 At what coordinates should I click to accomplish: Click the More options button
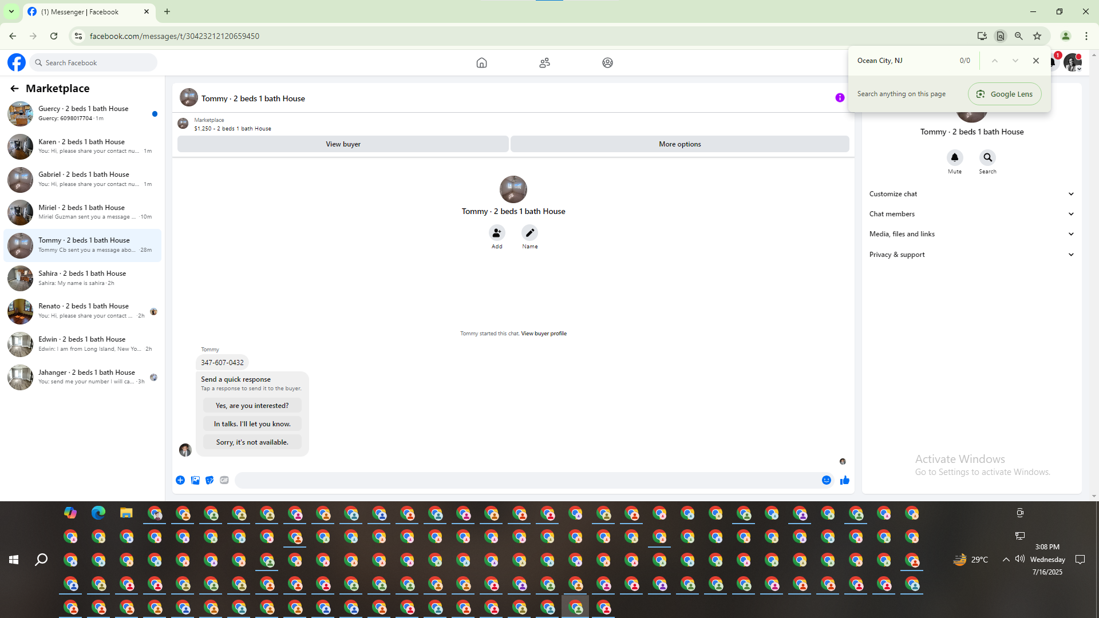pos(679,144)
